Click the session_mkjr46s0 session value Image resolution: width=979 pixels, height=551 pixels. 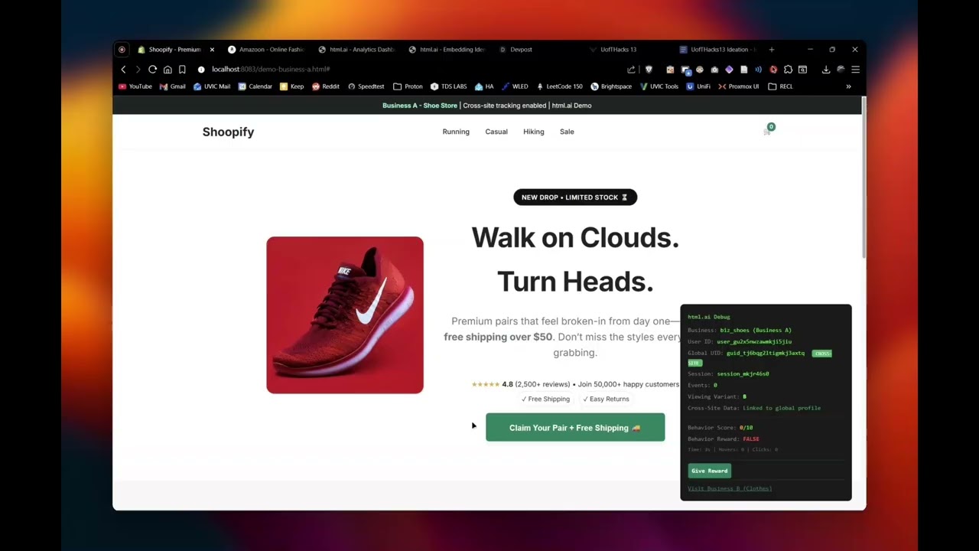(743, 374)
